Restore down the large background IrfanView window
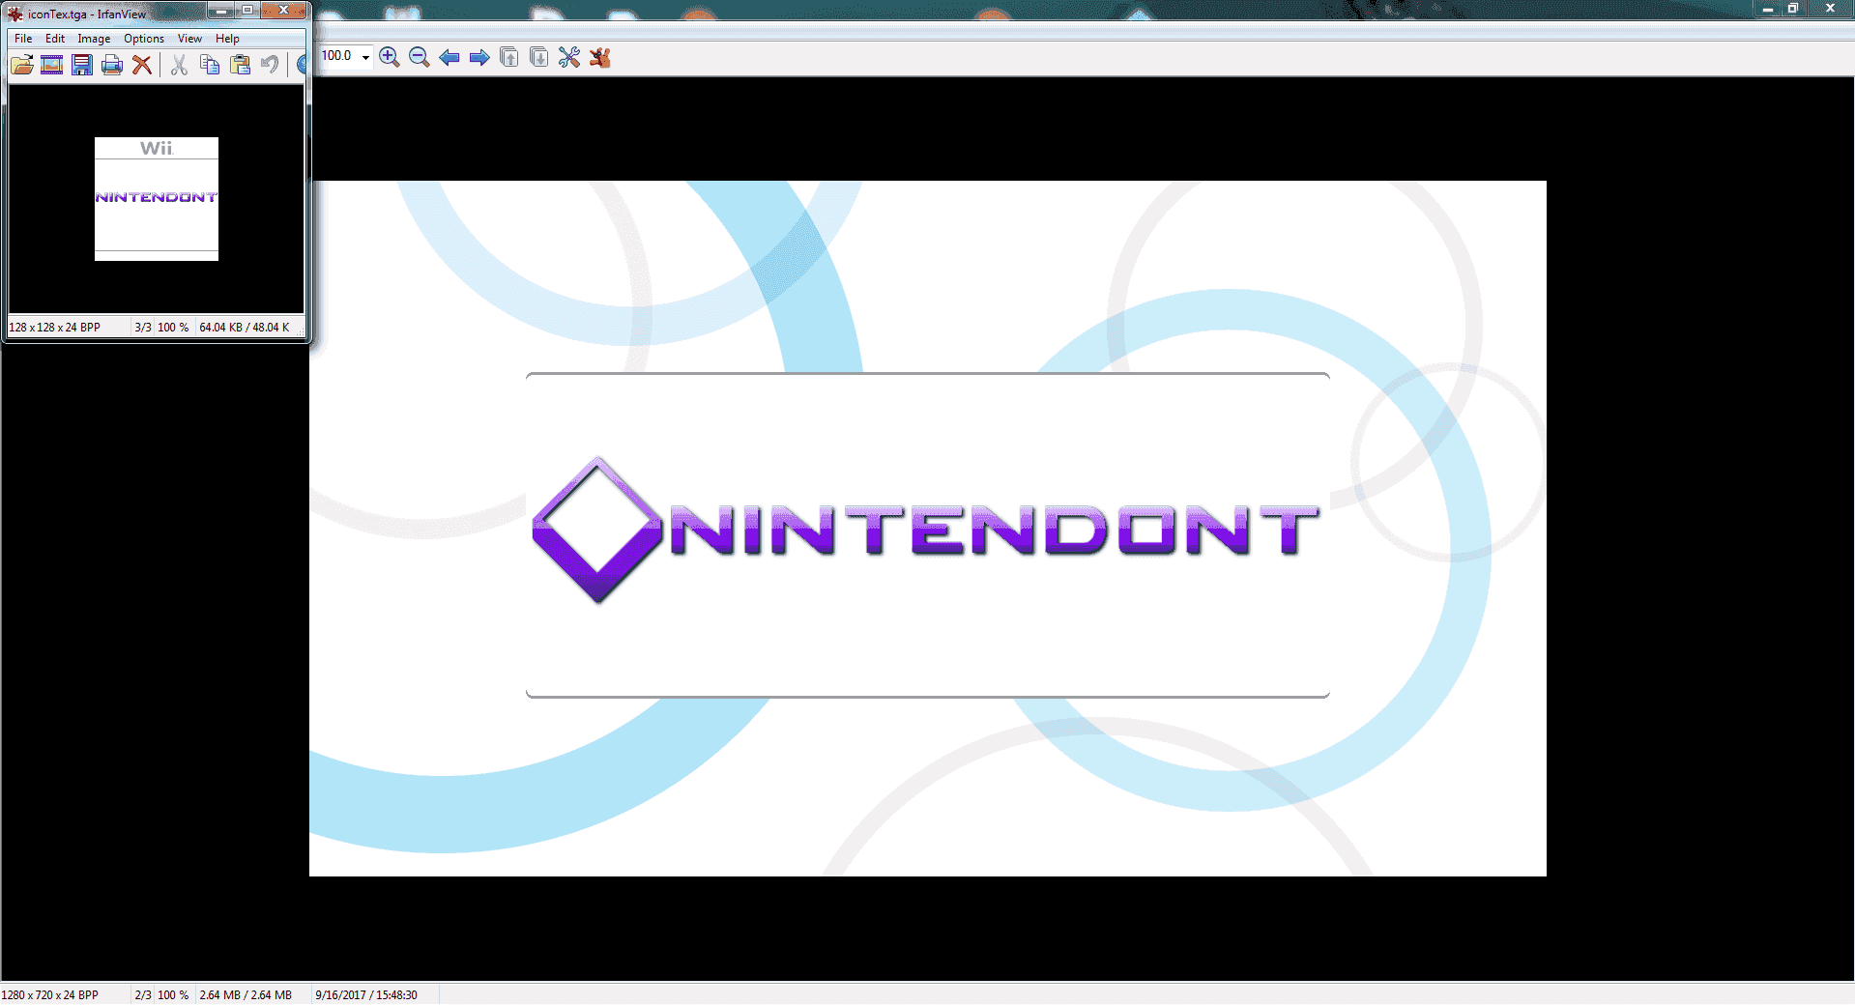The width and height of the screenshot is (1855, 1005). click(x=1793, y=9)
